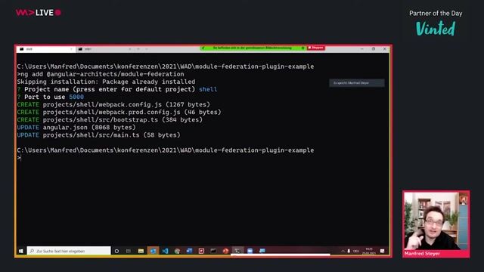Switch keyboard language DEU indicator
This screenshot has width=484, height=272.
(356, 251)
